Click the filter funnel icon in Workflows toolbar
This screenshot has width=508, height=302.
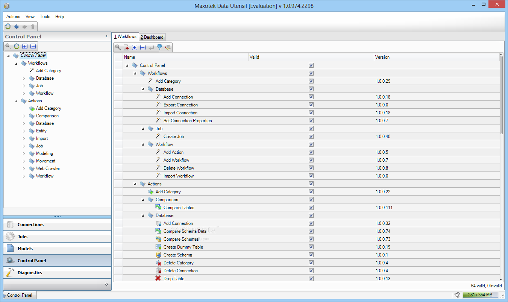(x=159, y=47)
